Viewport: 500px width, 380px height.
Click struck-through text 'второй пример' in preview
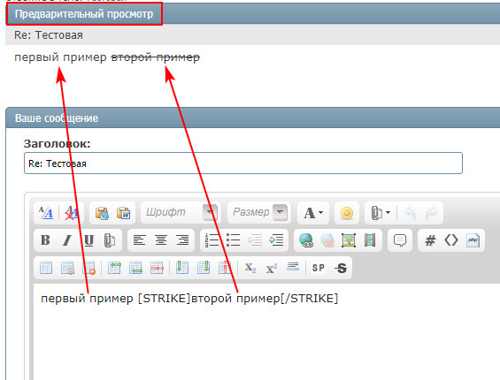[x=155, y=57]
